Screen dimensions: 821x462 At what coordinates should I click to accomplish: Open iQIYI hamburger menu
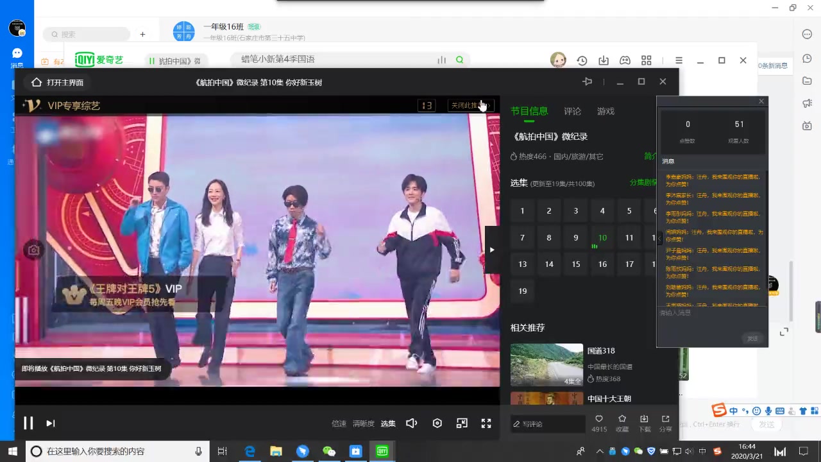[679, 60]
